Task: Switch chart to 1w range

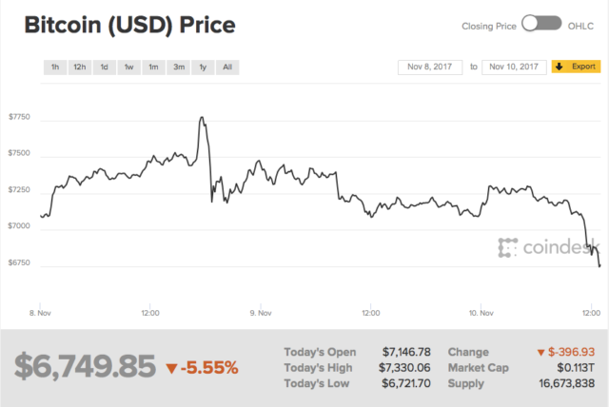Action: pos(128,68)
